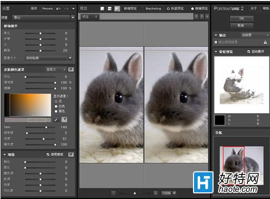Click the first detail smoothing slider
The width and height of the screenshot is (270, 199).
pyautogui.click(x=40, y=33)
